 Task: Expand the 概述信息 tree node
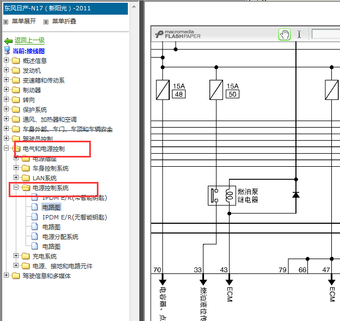click(6, 60)
